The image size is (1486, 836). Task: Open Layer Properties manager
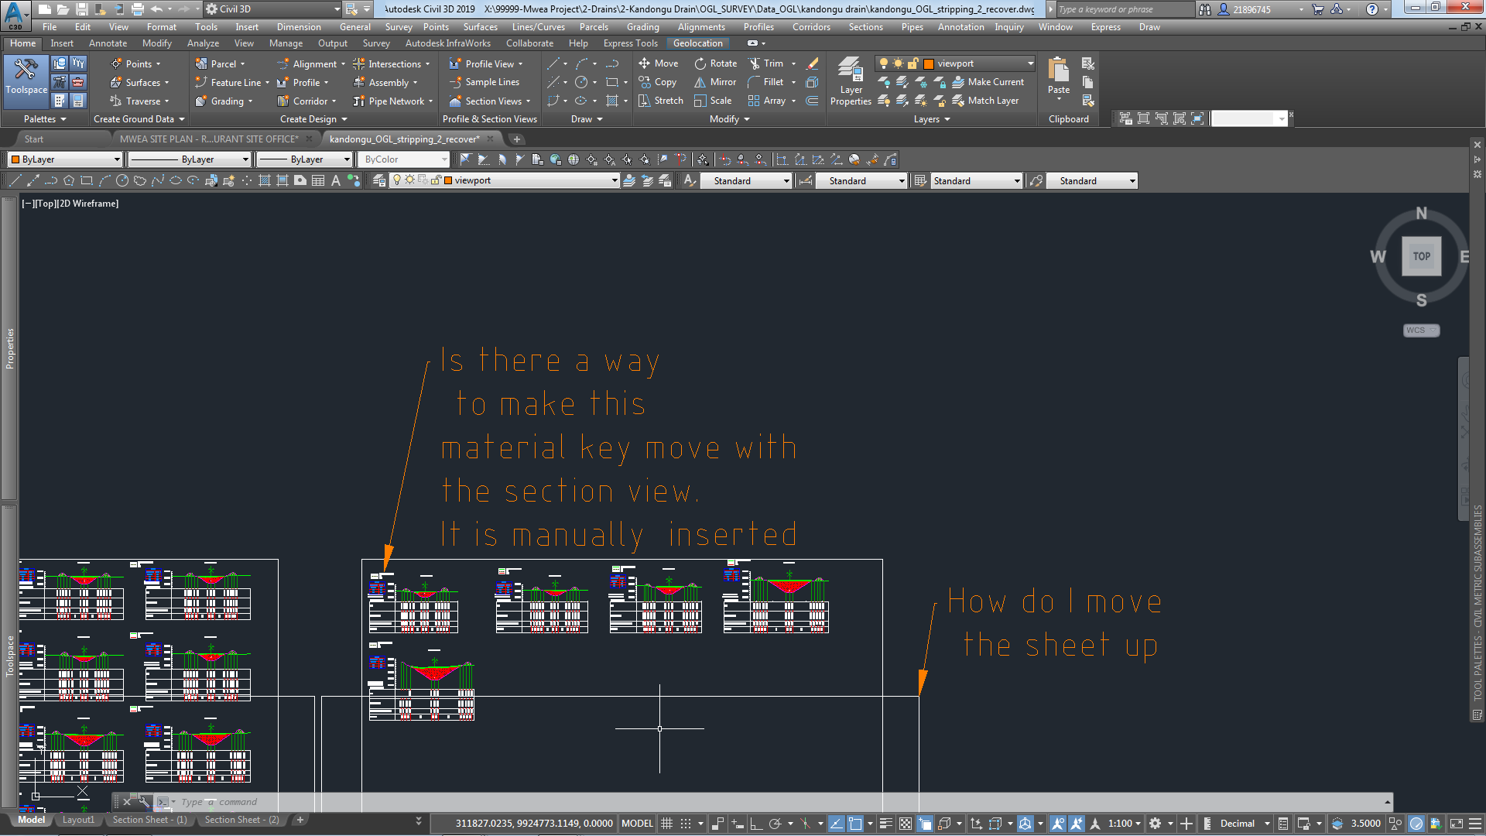(x=851, y=81)
